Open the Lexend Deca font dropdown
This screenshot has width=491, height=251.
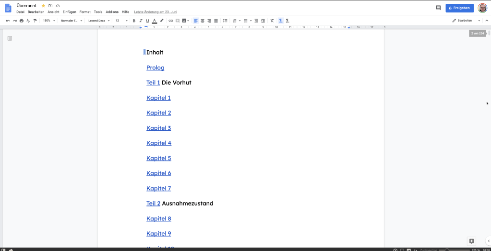(x=99, y=21)
